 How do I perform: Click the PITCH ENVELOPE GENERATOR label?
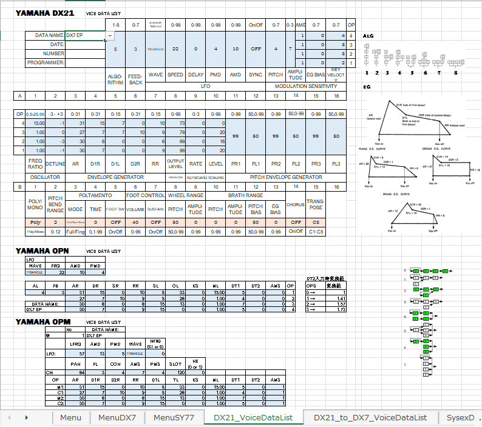click(286, 177)
